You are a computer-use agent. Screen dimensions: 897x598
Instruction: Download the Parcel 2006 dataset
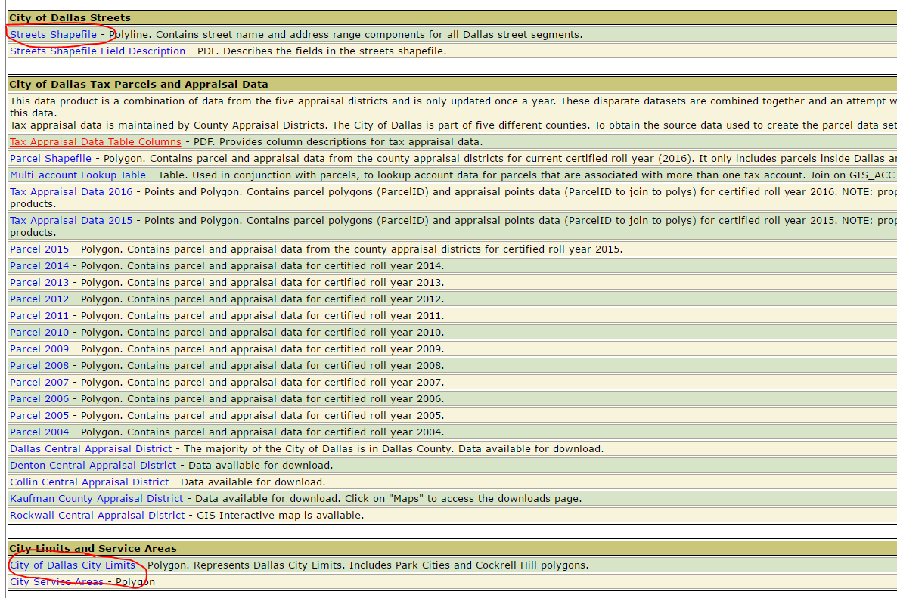click(39, 398)
